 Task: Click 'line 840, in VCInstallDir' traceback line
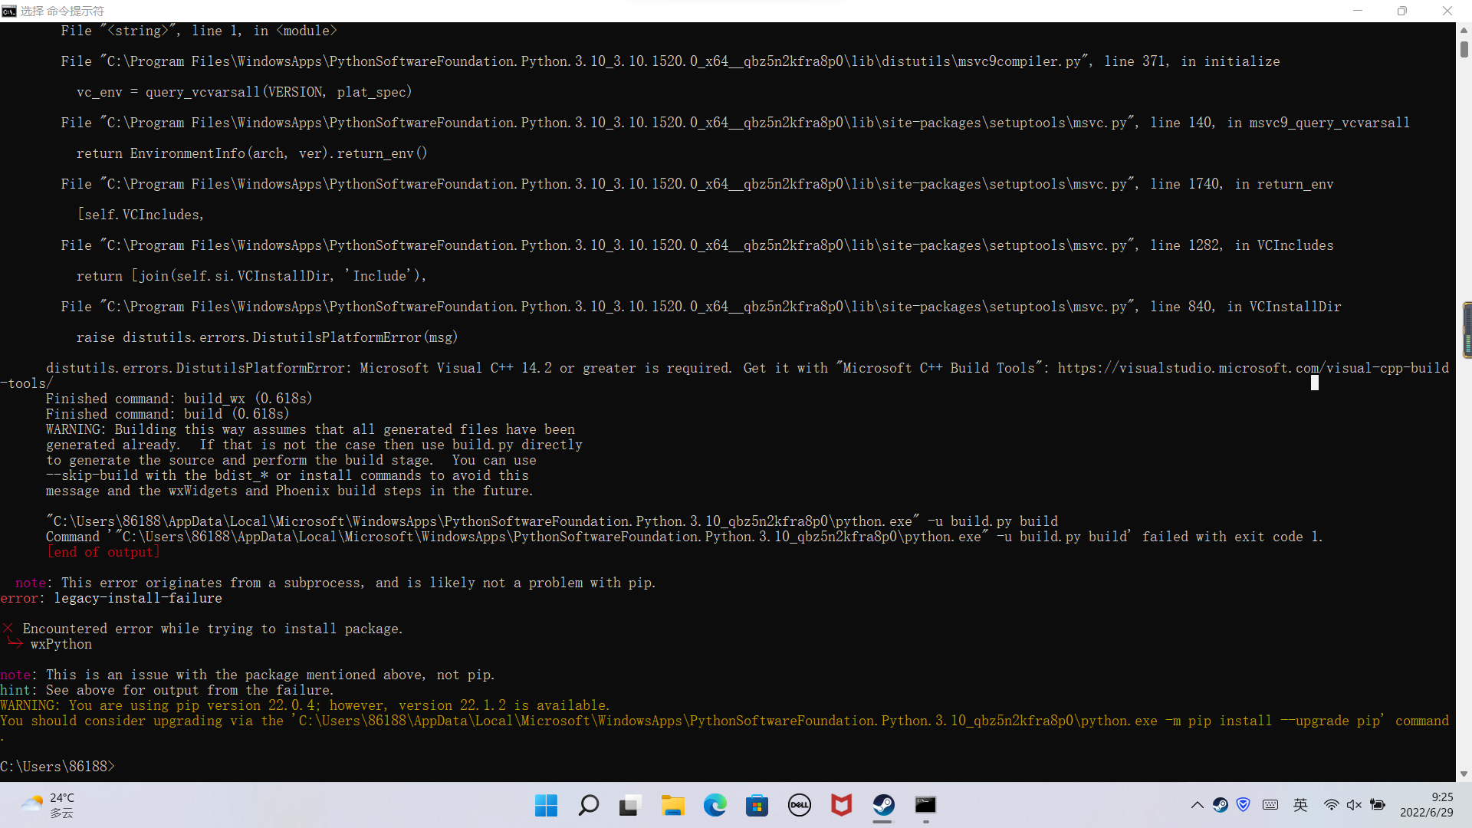coord(701,307)
